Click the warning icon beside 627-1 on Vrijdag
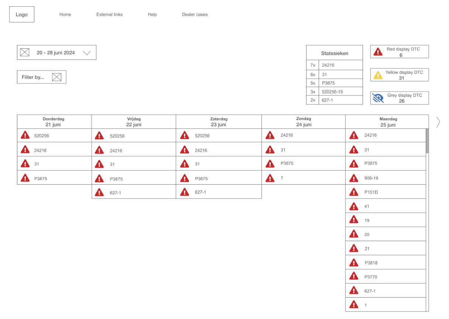 point(99,192)
